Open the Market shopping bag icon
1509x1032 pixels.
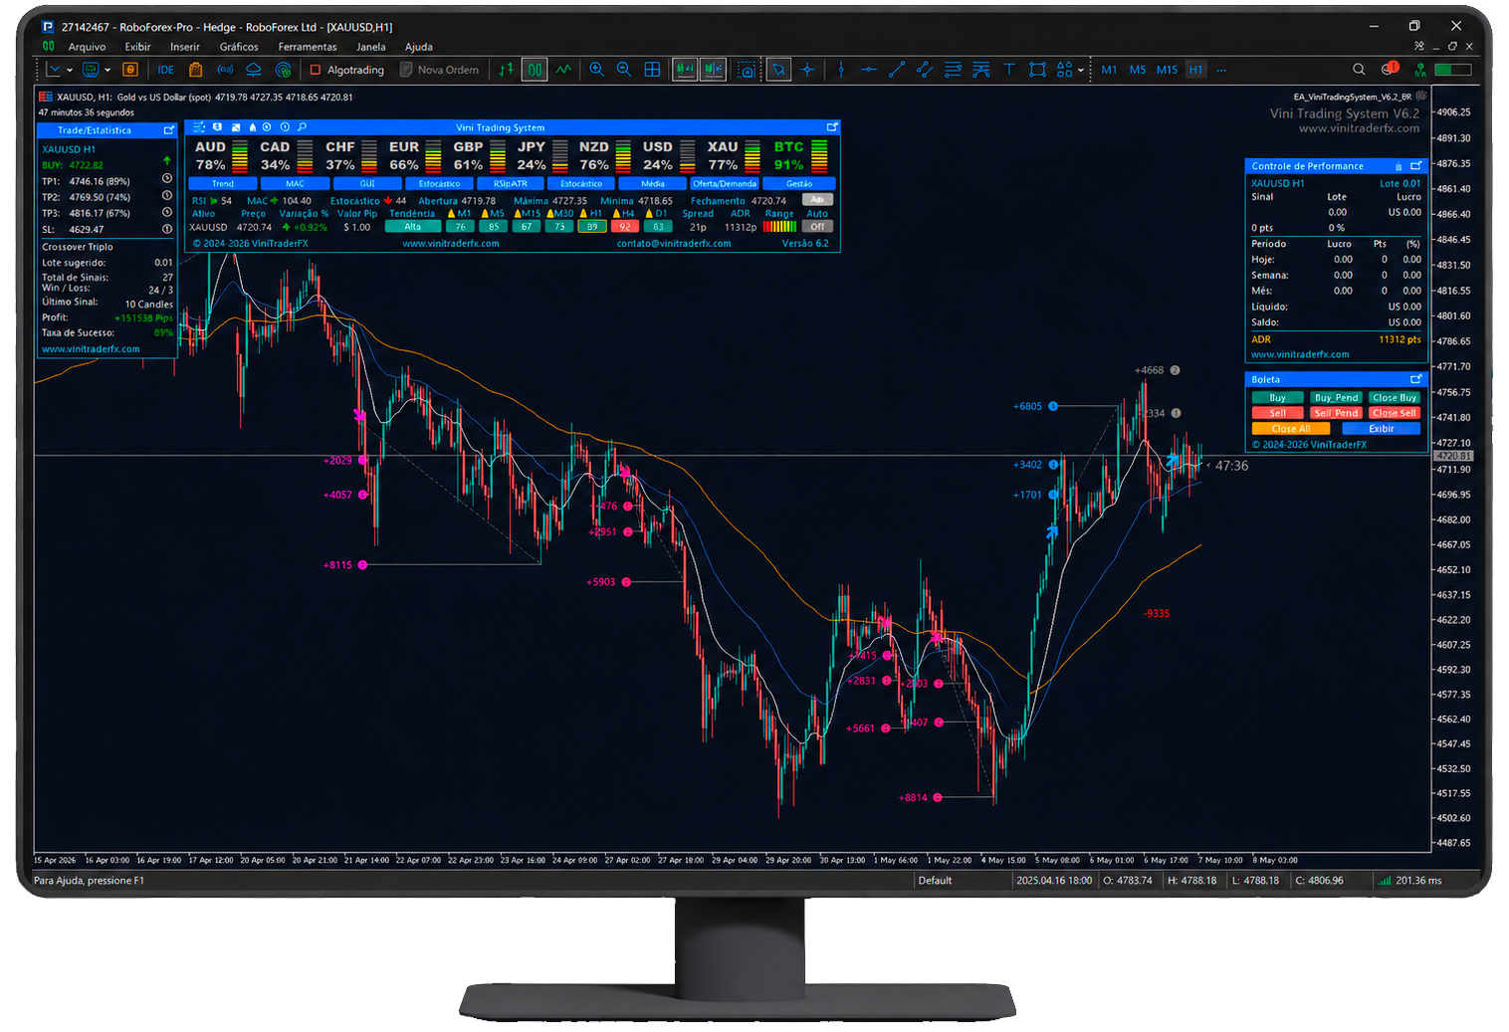195,70
